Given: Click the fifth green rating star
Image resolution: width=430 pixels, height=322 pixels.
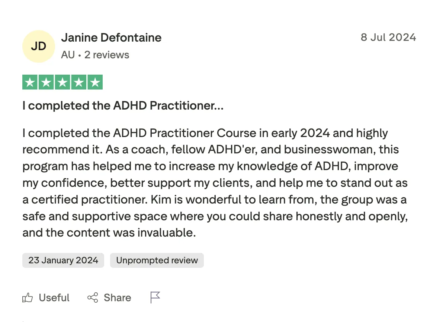Looking at the screenshot, I should pos(95,82).
